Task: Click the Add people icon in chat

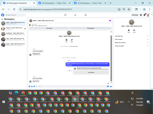Action: coord(66,40)
